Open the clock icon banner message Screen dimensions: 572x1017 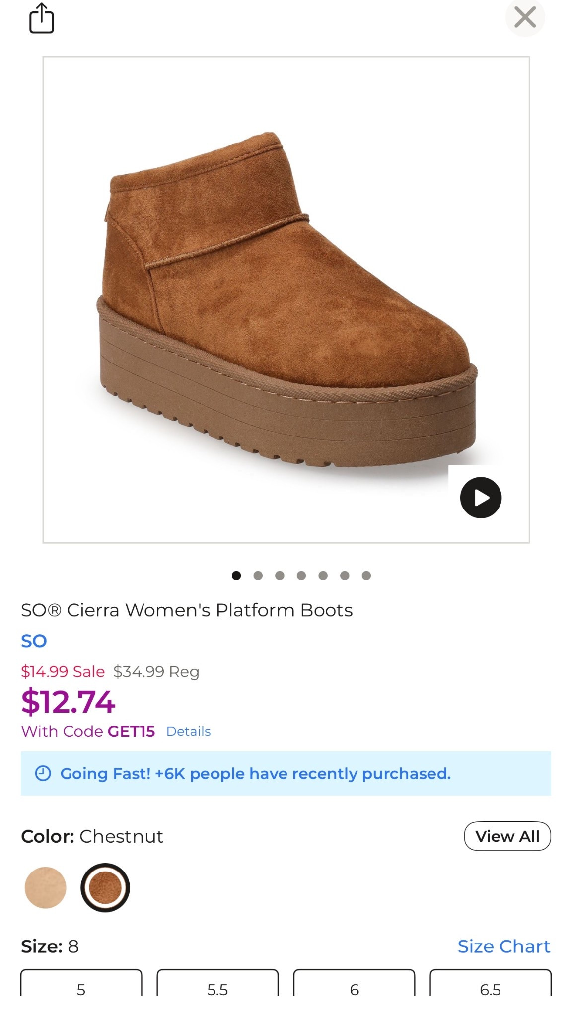(43, 773)
